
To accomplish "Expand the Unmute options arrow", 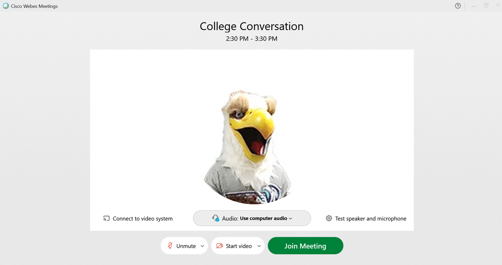I will (x=202, y=246).
